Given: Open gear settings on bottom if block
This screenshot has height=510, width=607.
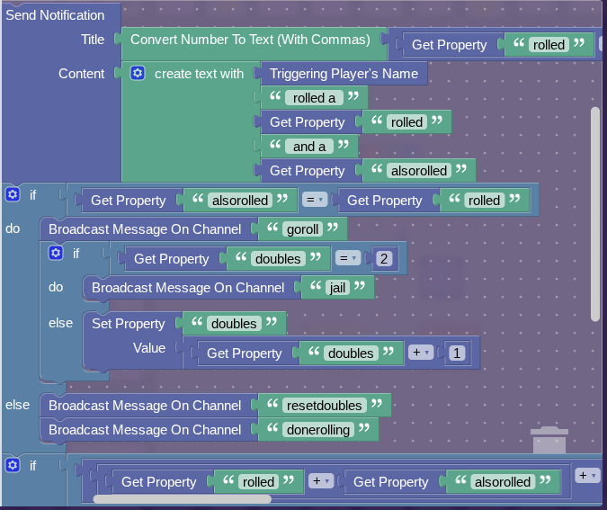Looking at the screenshot, I should 13,465.
